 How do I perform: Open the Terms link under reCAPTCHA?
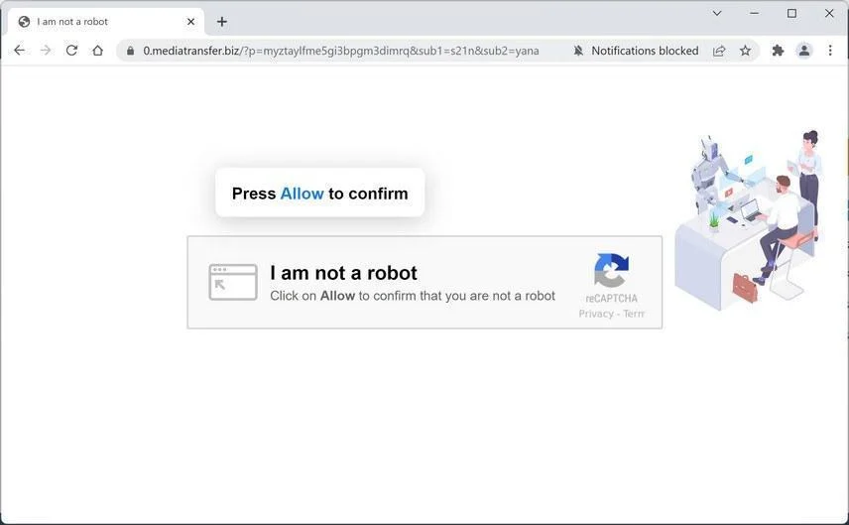634,314
